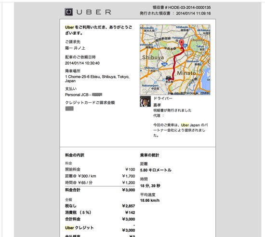
Task: Click the 料金合計 row label
Action: pyautogui.click(x=73, y=190)
